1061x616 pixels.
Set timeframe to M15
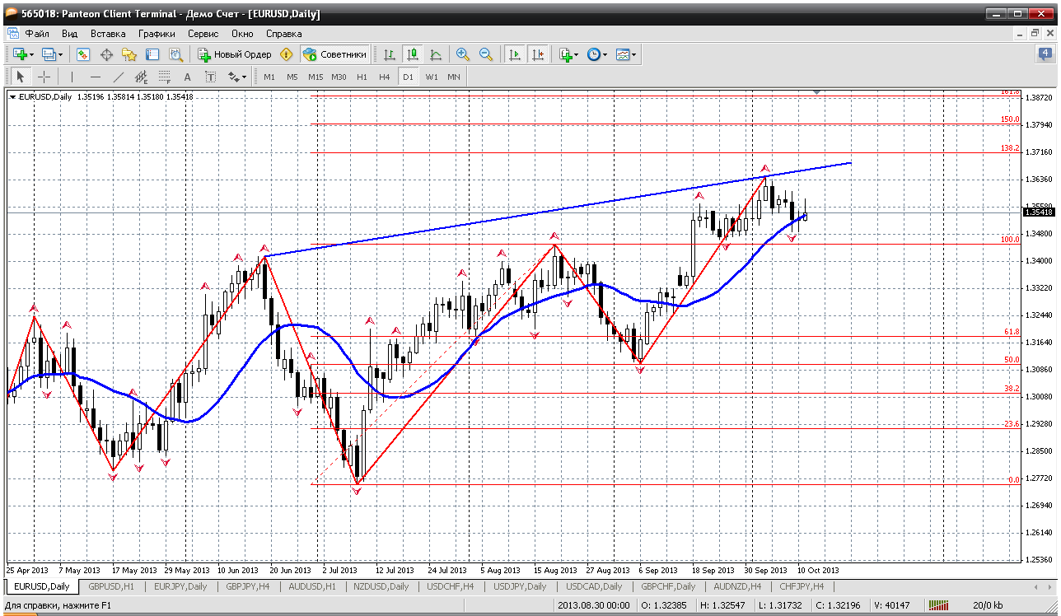coord(315,77)
